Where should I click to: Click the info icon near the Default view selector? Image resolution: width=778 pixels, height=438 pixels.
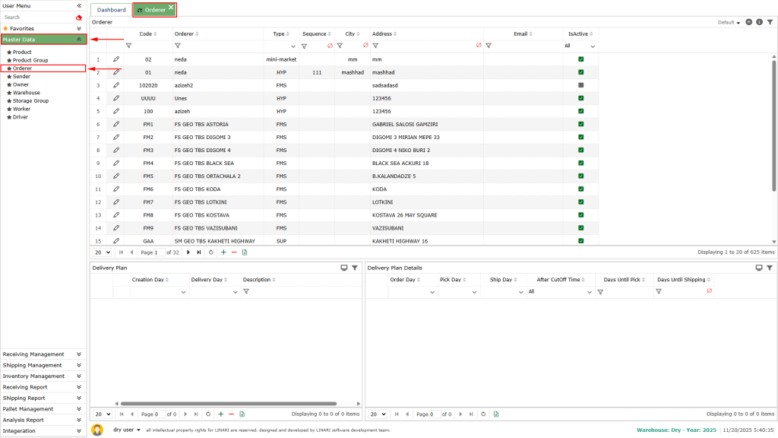click(759, 23)
